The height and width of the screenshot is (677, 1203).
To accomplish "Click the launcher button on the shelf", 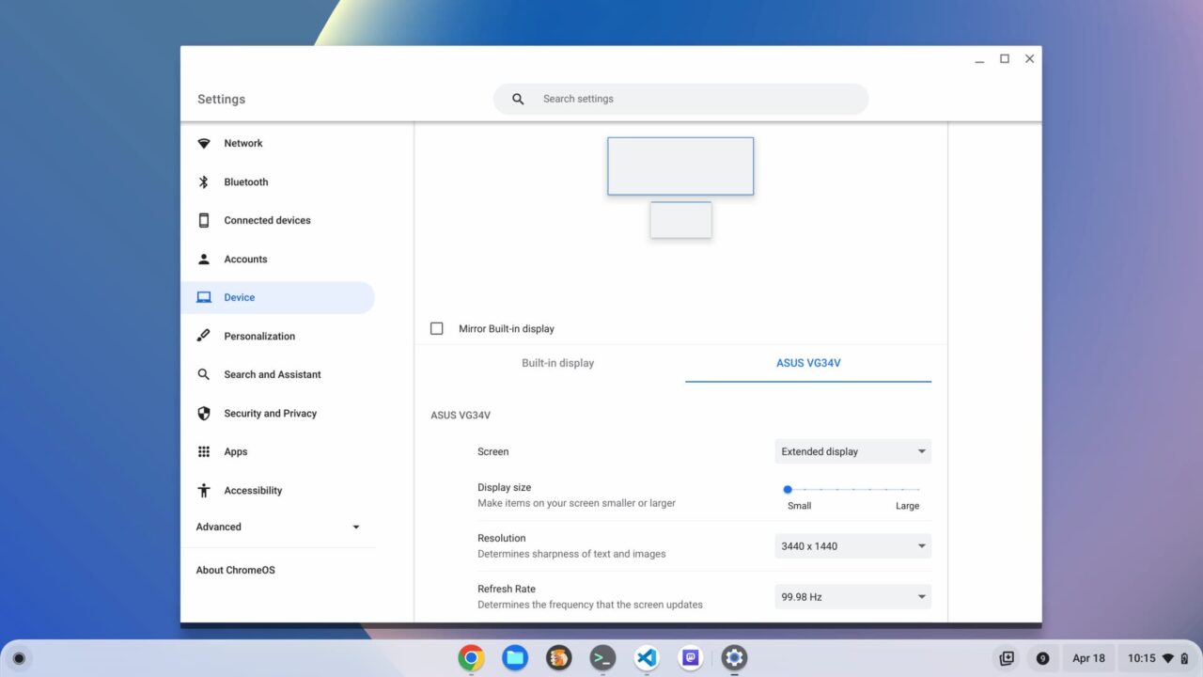I will (19, 658).
